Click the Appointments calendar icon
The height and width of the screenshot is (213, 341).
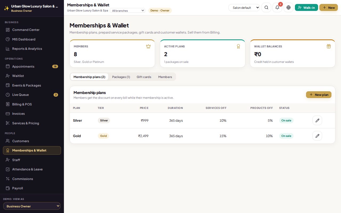point(8,66)
